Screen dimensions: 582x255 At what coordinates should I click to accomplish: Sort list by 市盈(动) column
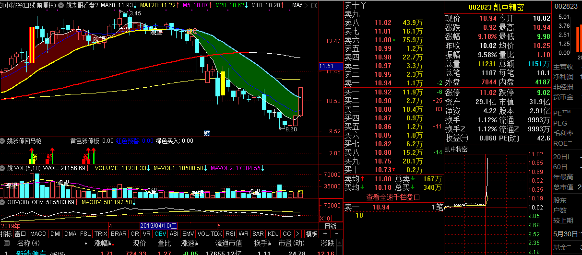point(292,243)
